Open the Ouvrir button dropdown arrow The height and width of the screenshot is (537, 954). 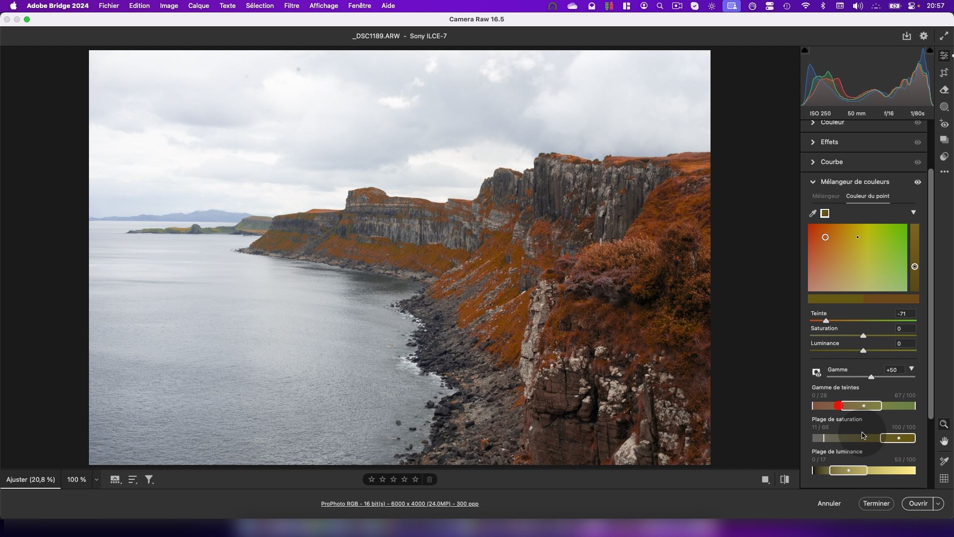click(x=938, y=504)
